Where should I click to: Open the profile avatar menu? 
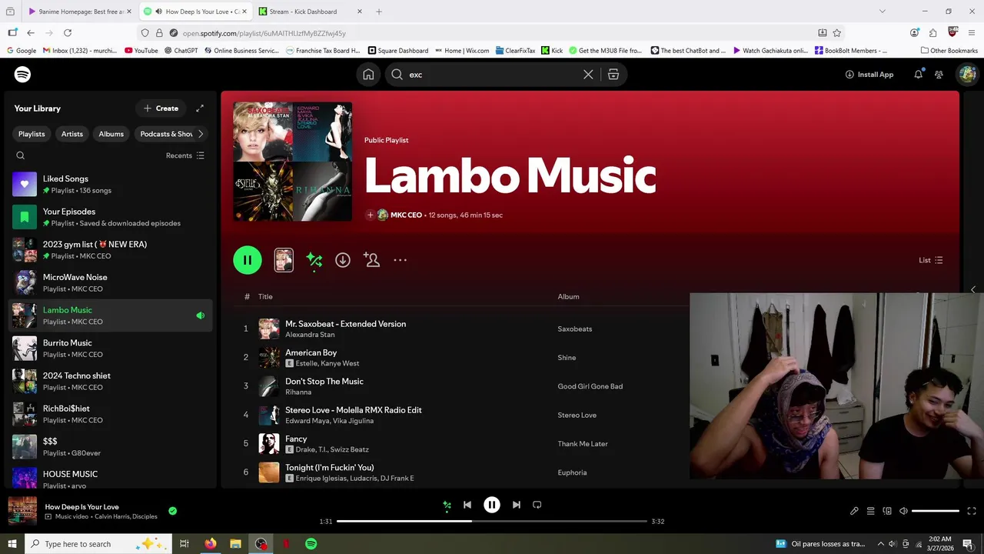967,75
